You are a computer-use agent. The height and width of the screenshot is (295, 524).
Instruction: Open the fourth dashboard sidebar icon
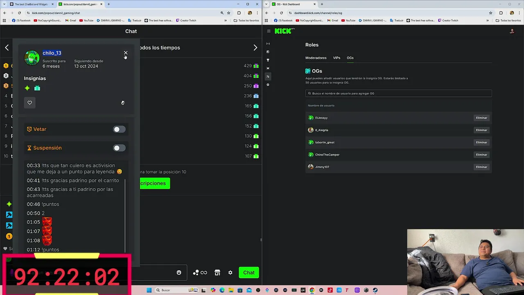tap(268, 68)
